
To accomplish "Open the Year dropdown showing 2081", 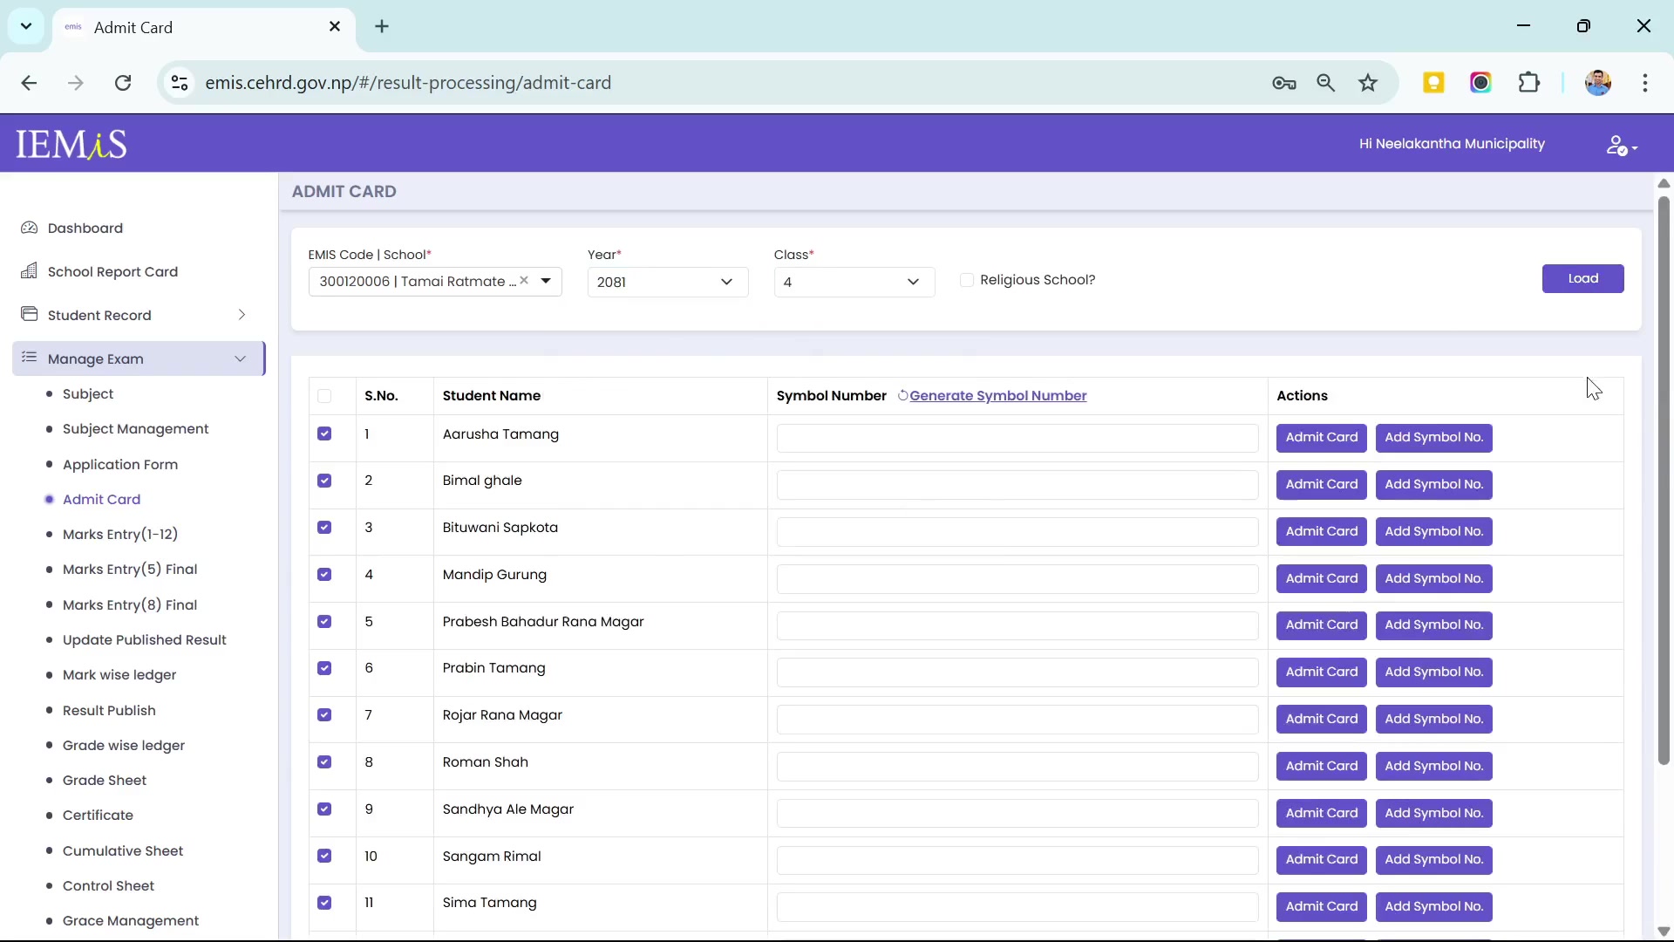I will [x=668, y=282].
